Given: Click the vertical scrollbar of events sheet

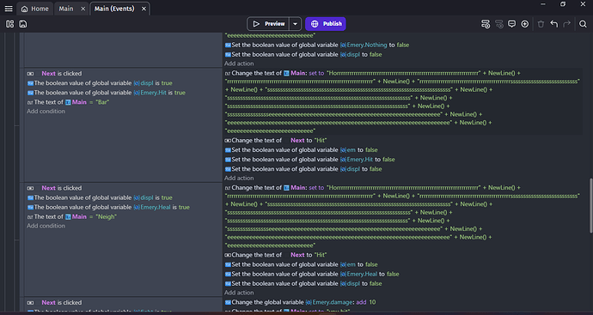Looking at the screenshot, I should pyautogui.click(x=590, y=206).
